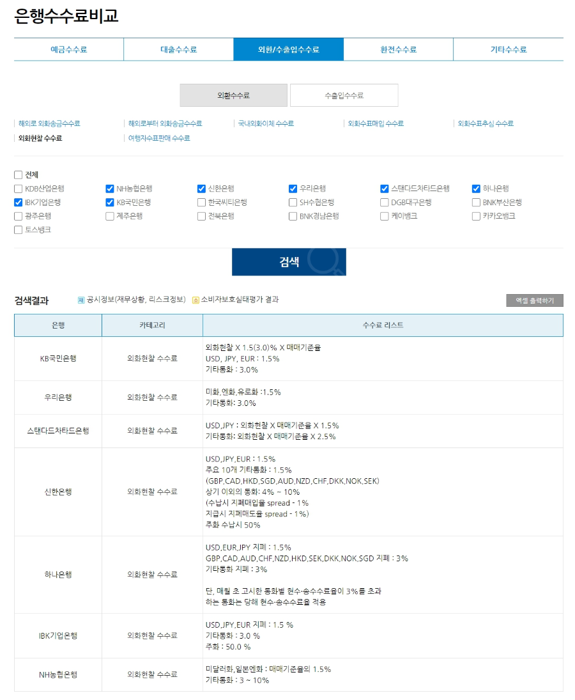This screenshot has width=575, height=700.
Task: Select the 외환수수료 sub-tab
Action: click(x=234, y=95)
